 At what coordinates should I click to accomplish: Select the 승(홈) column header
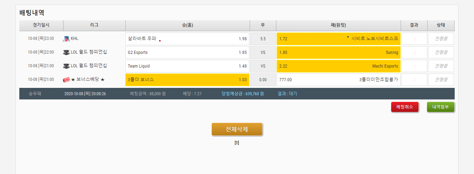pyautogui.click(x=187, y=25)
